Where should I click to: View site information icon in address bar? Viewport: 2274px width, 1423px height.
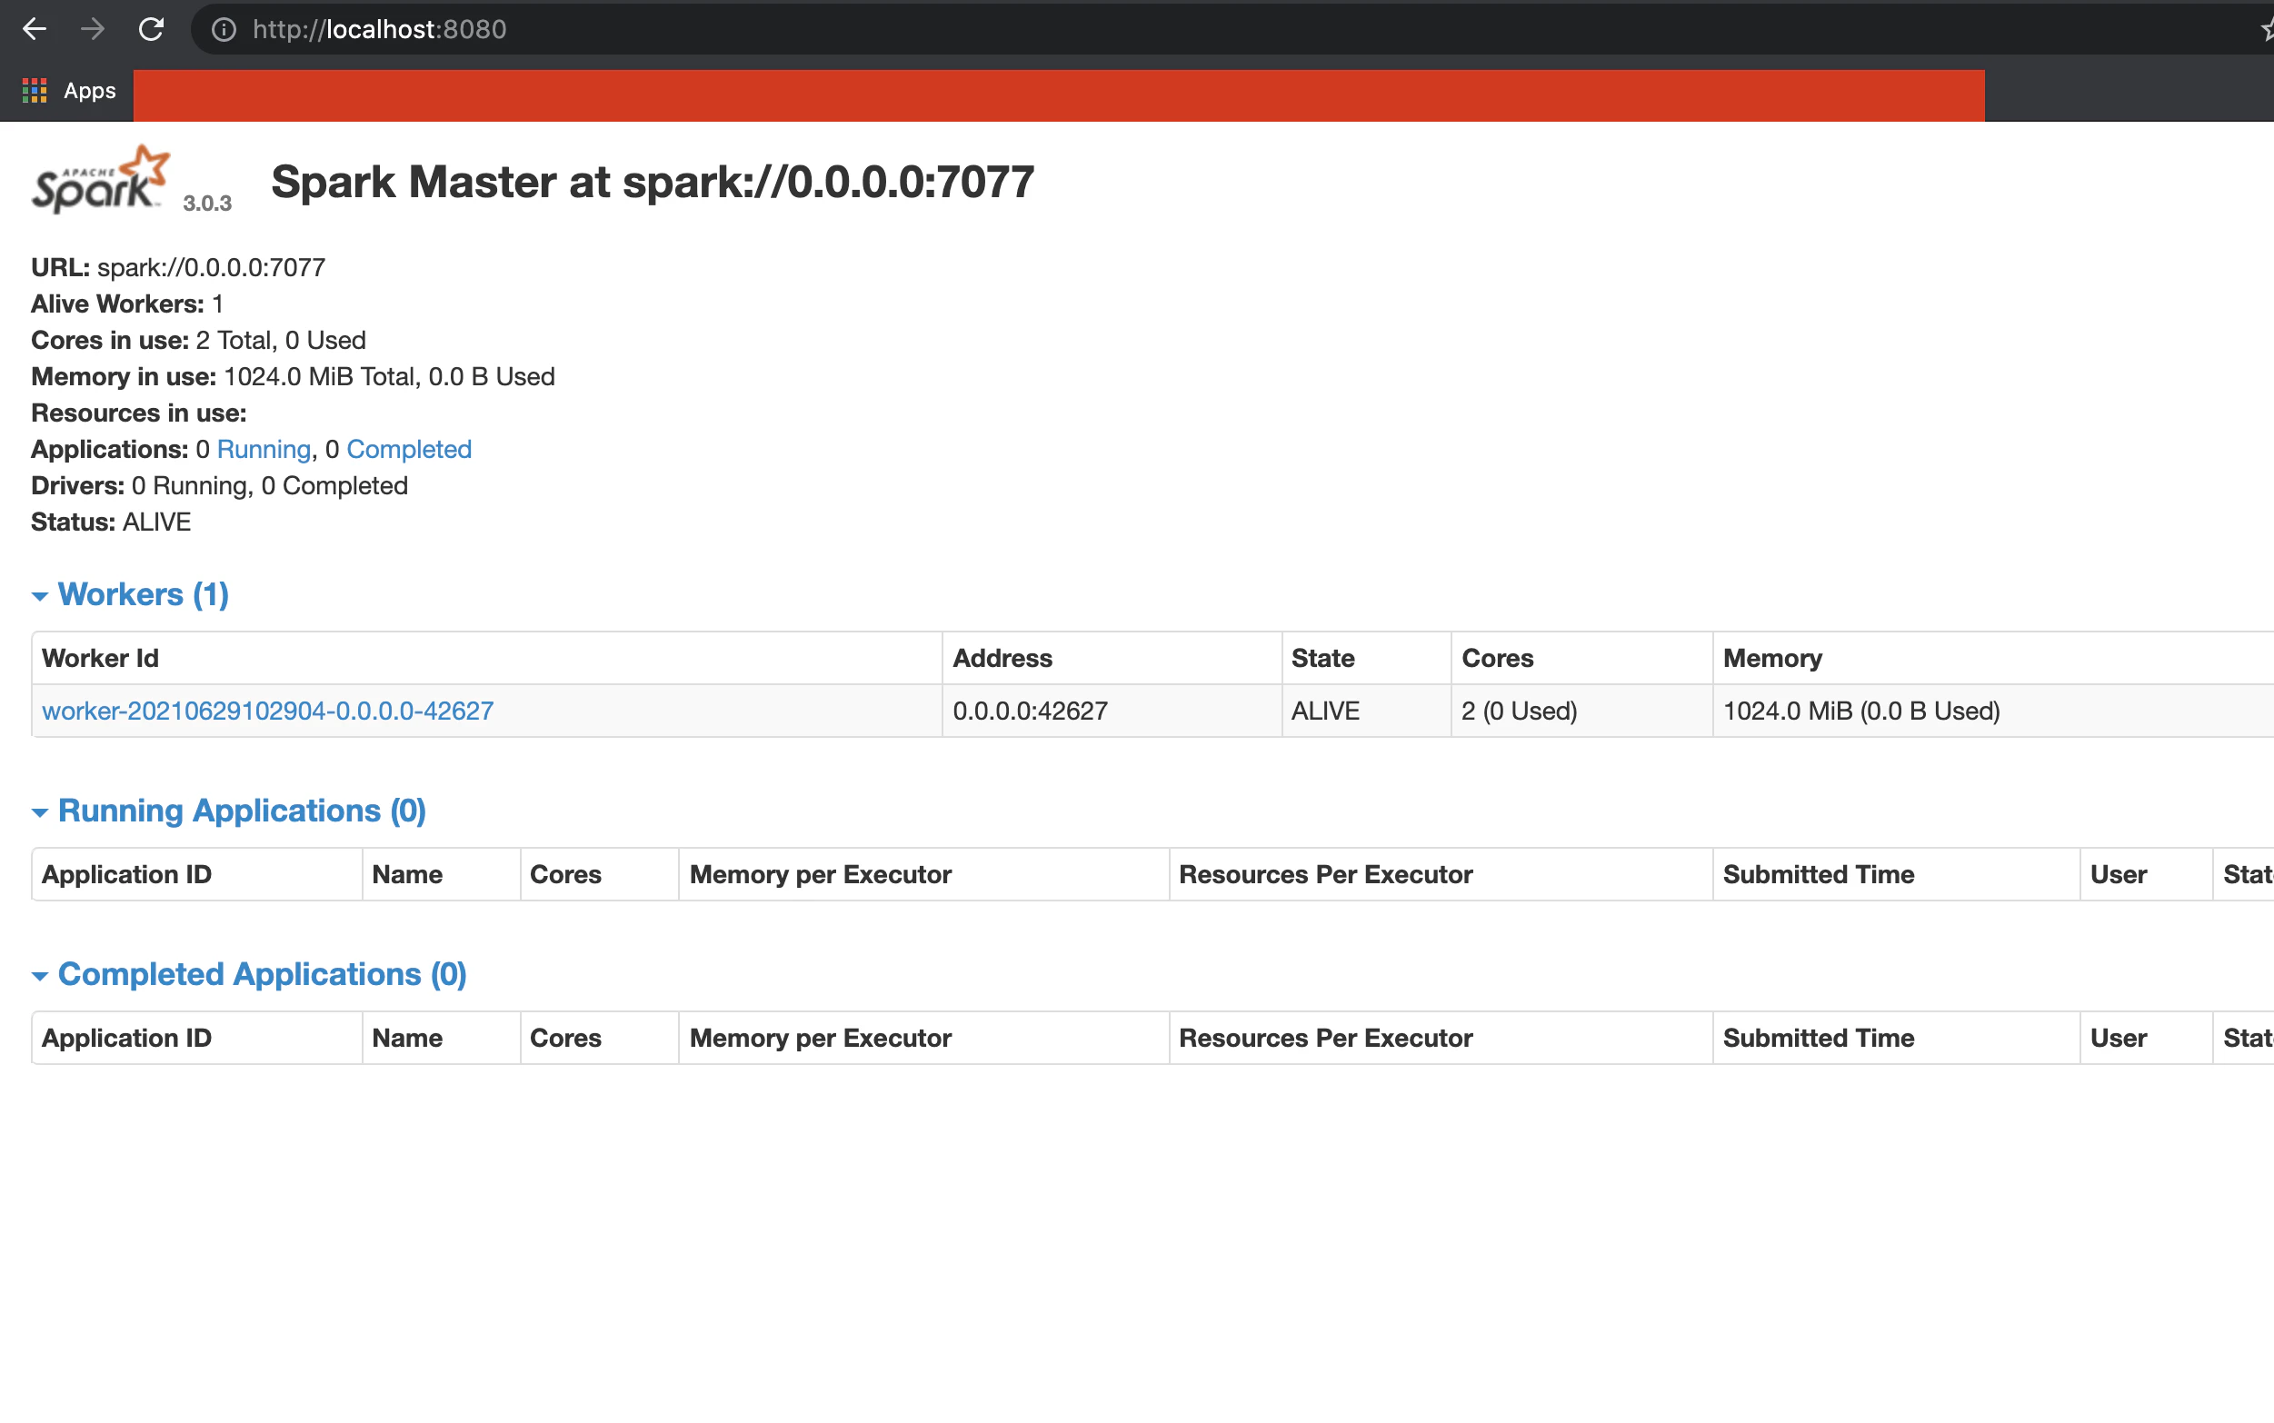point(224,30)
